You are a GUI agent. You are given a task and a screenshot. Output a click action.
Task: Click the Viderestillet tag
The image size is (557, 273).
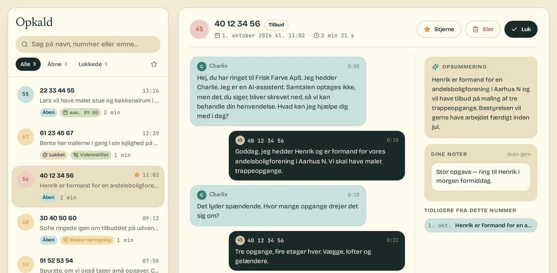(91, 155)
